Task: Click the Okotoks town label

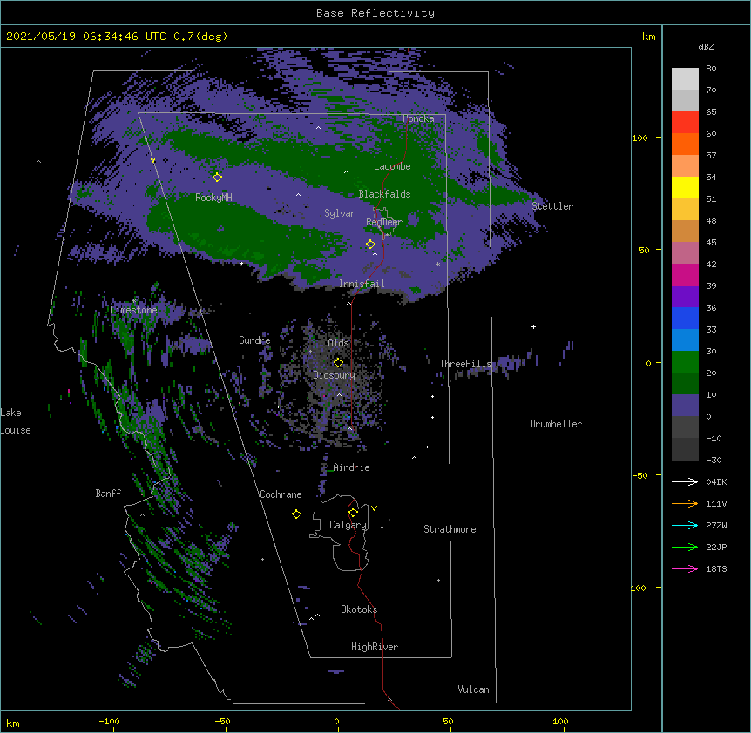Action: (x=359, y=609)
